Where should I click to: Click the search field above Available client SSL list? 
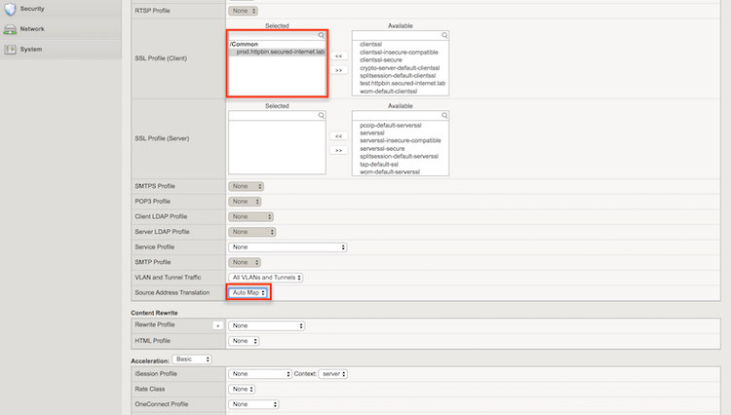click(x=400, y=34)
